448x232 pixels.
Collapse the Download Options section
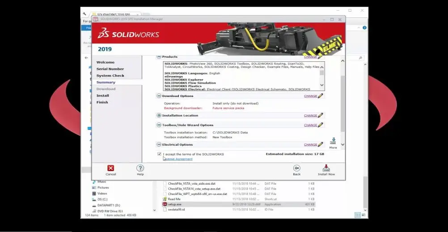point(159,96)
